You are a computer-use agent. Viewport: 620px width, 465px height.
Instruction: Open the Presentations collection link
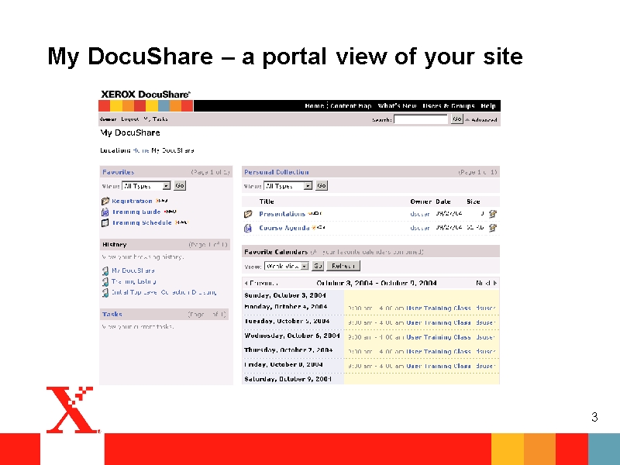282,214
